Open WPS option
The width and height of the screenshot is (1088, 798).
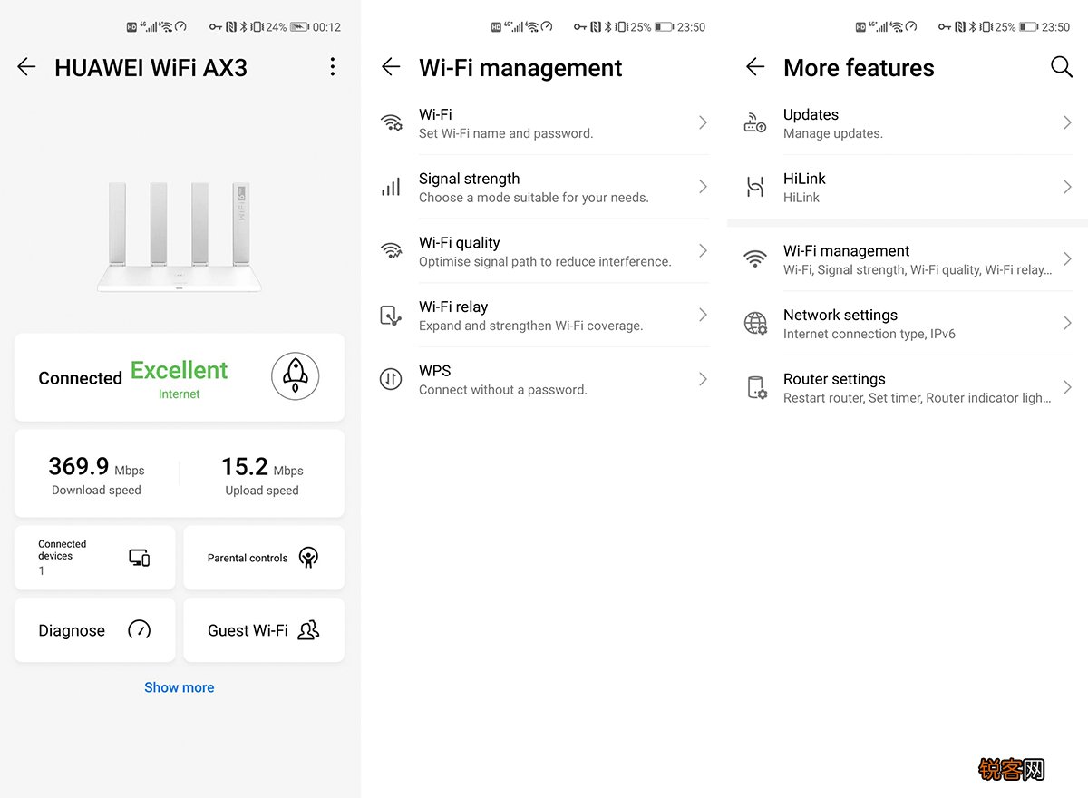[544, 380]
